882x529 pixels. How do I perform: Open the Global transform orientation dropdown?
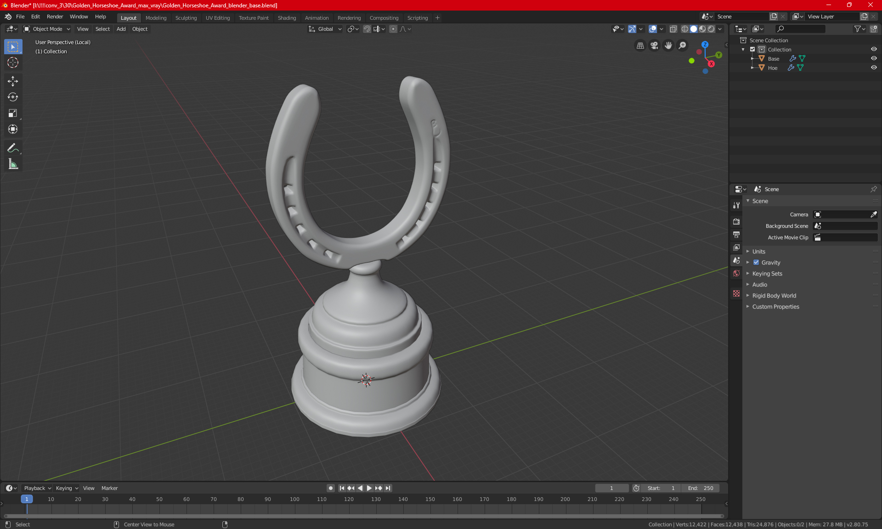[x=325, y=29]
